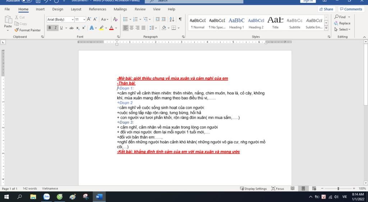
Task: Open Display Settings in status bar
Action: 253,188
